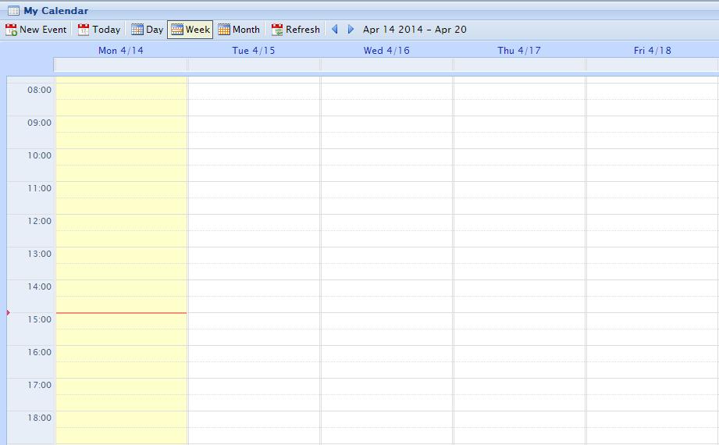This screenshot has height=445, width=719.
Task: Click the current-time arrow marker beside 15:00
Action: coord(9,312)
